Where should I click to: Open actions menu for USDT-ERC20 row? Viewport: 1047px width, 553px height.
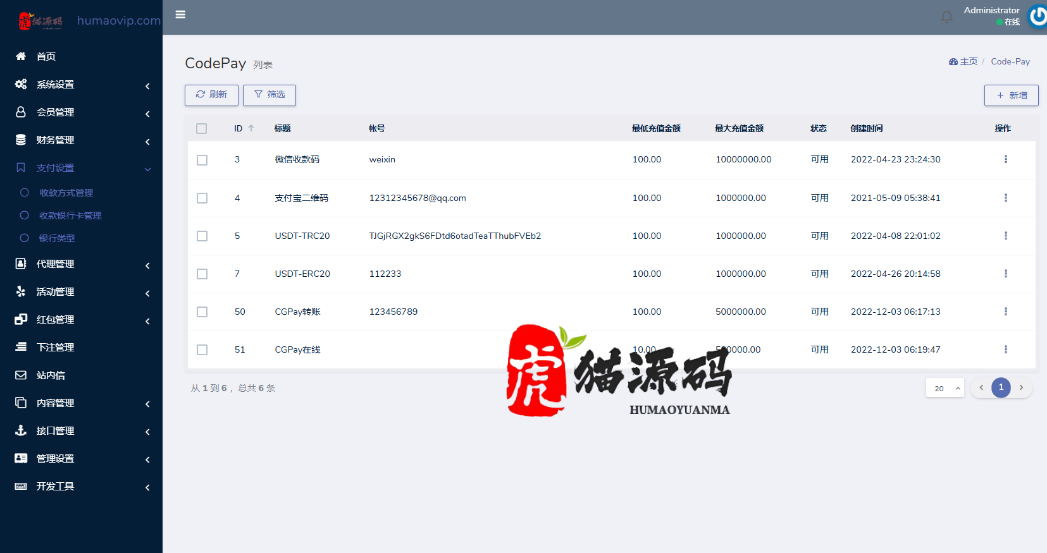[1005, 274]
